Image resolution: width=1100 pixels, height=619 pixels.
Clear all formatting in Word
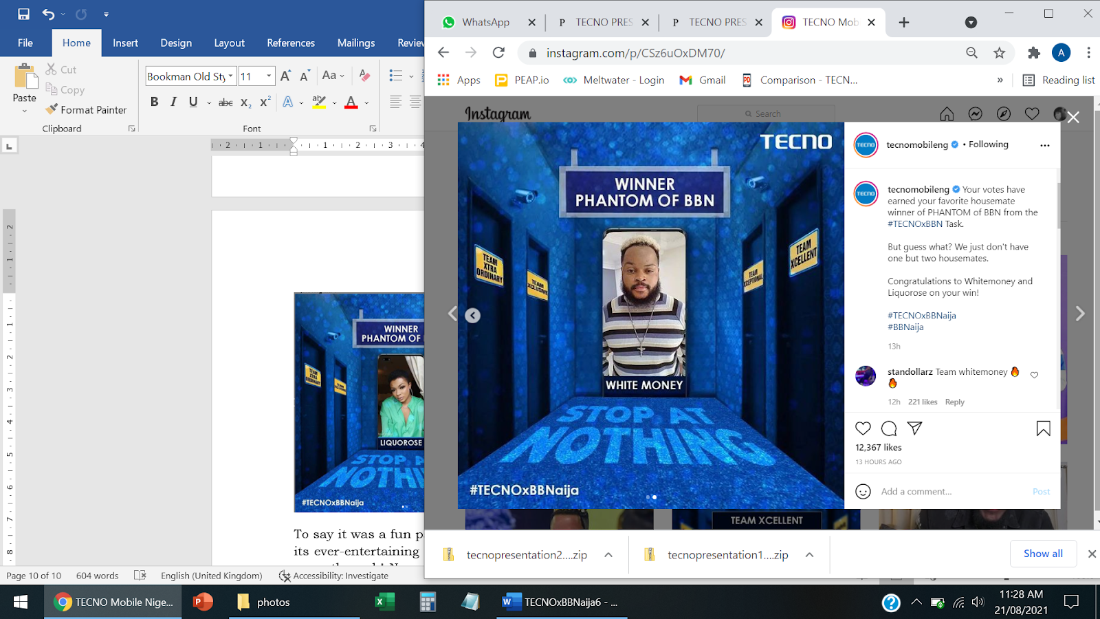(x=364, y=76)
